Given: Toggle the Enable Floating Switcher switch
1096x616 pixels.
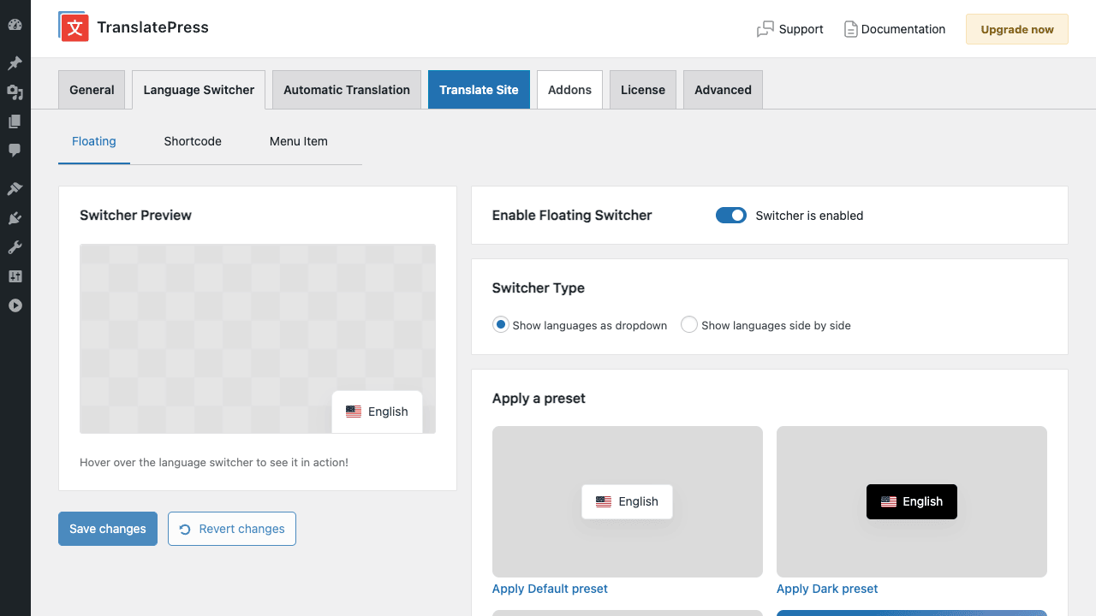Looking at the screenshot, I should click(x=731, y=216).
